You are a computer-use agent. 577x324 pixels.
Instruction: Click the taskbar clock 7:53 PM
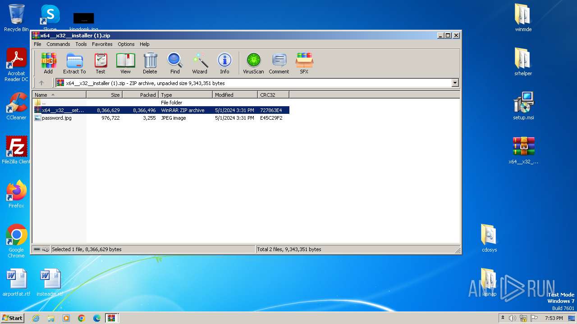tap(554, 318)
